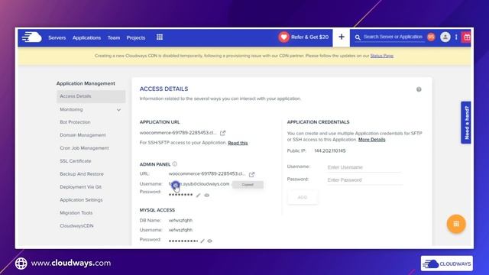The width and height of the screenshot is (489, 275).
Task: Open Cron Job Management
Action: click(x=84, y=148)
